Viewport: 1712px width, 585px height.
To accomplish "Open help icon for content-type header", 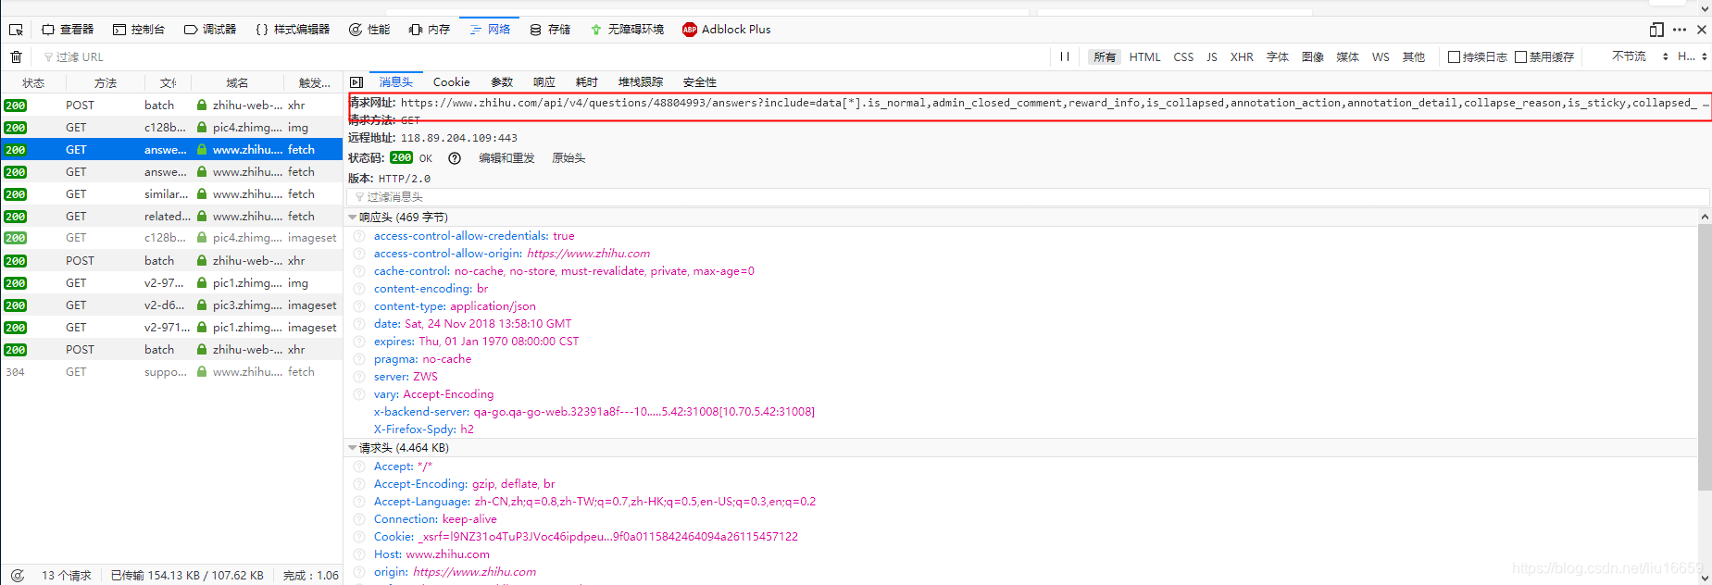I will click(x=359, y=306).
